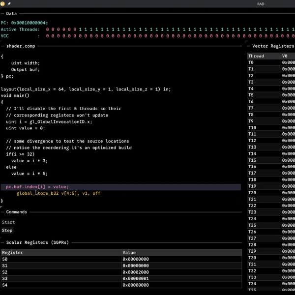The height and width of the screenshot is (295, 295).
Task: Click the S3 register value 0x00000001
Action: (135, 278)
